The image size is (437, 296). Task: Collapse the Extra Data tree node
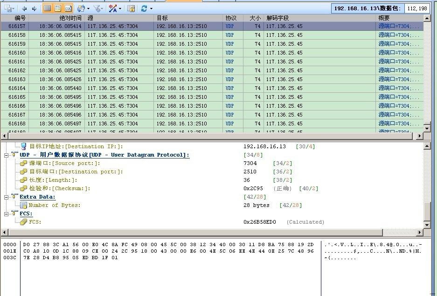tap(7, 197)
